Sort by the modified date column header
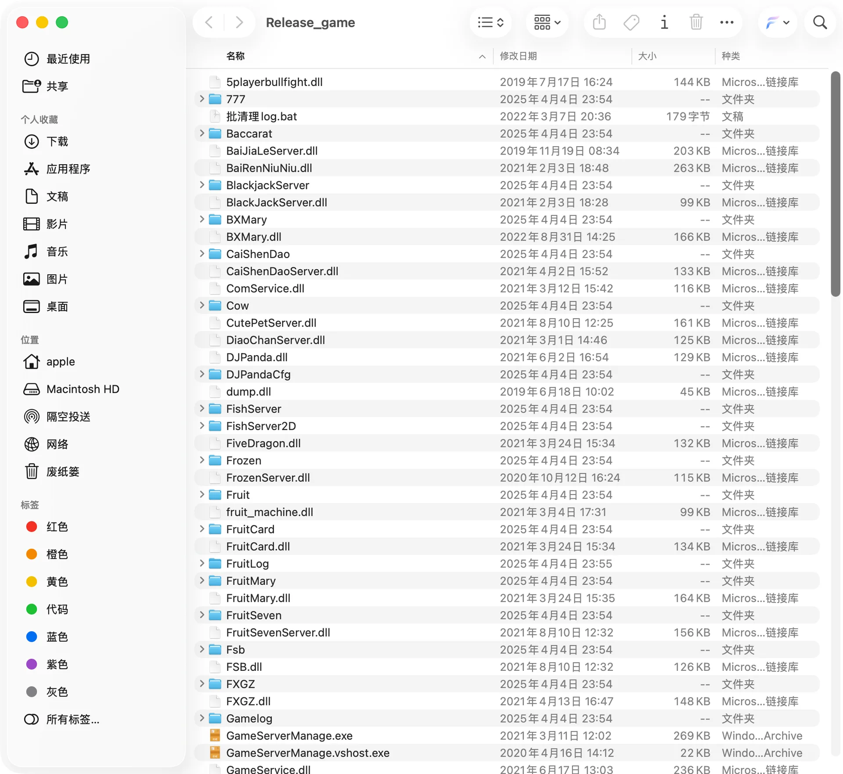 518,56
